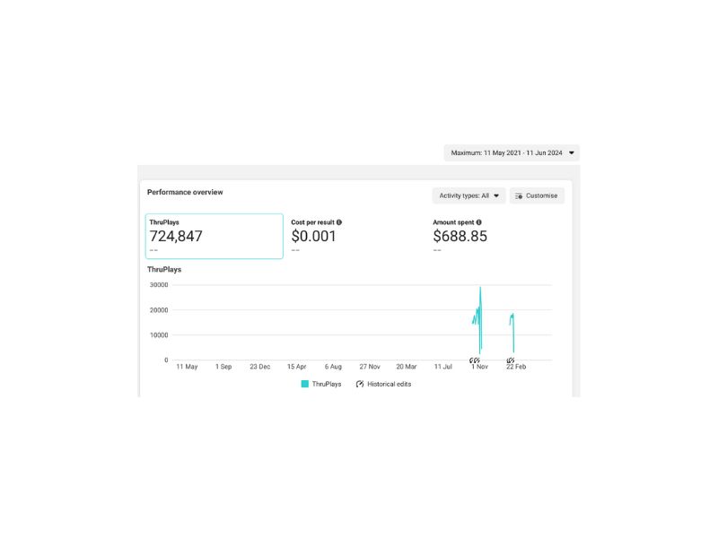Toggle the Historical edits legend label

[x=390, y=385]
